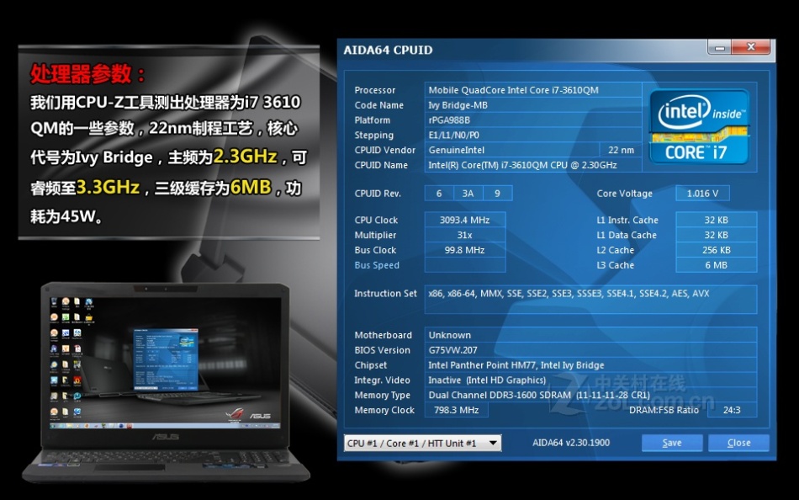Select the BIOS Version value G75VW.207
This screenshot has height=500, width=799.
[590, 350]
